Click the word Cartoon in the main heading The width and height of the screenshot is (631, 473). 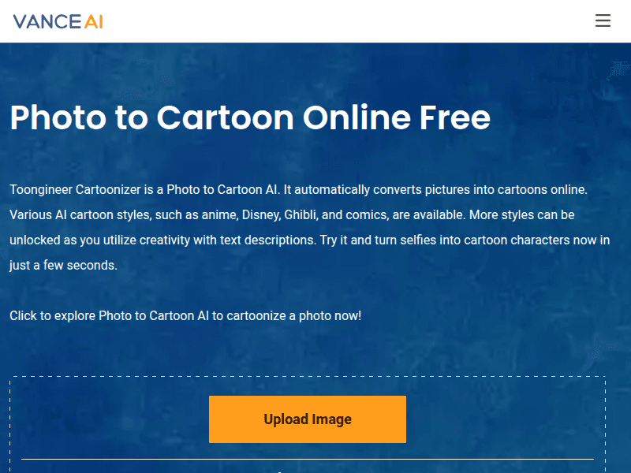(x=226, y=117)
